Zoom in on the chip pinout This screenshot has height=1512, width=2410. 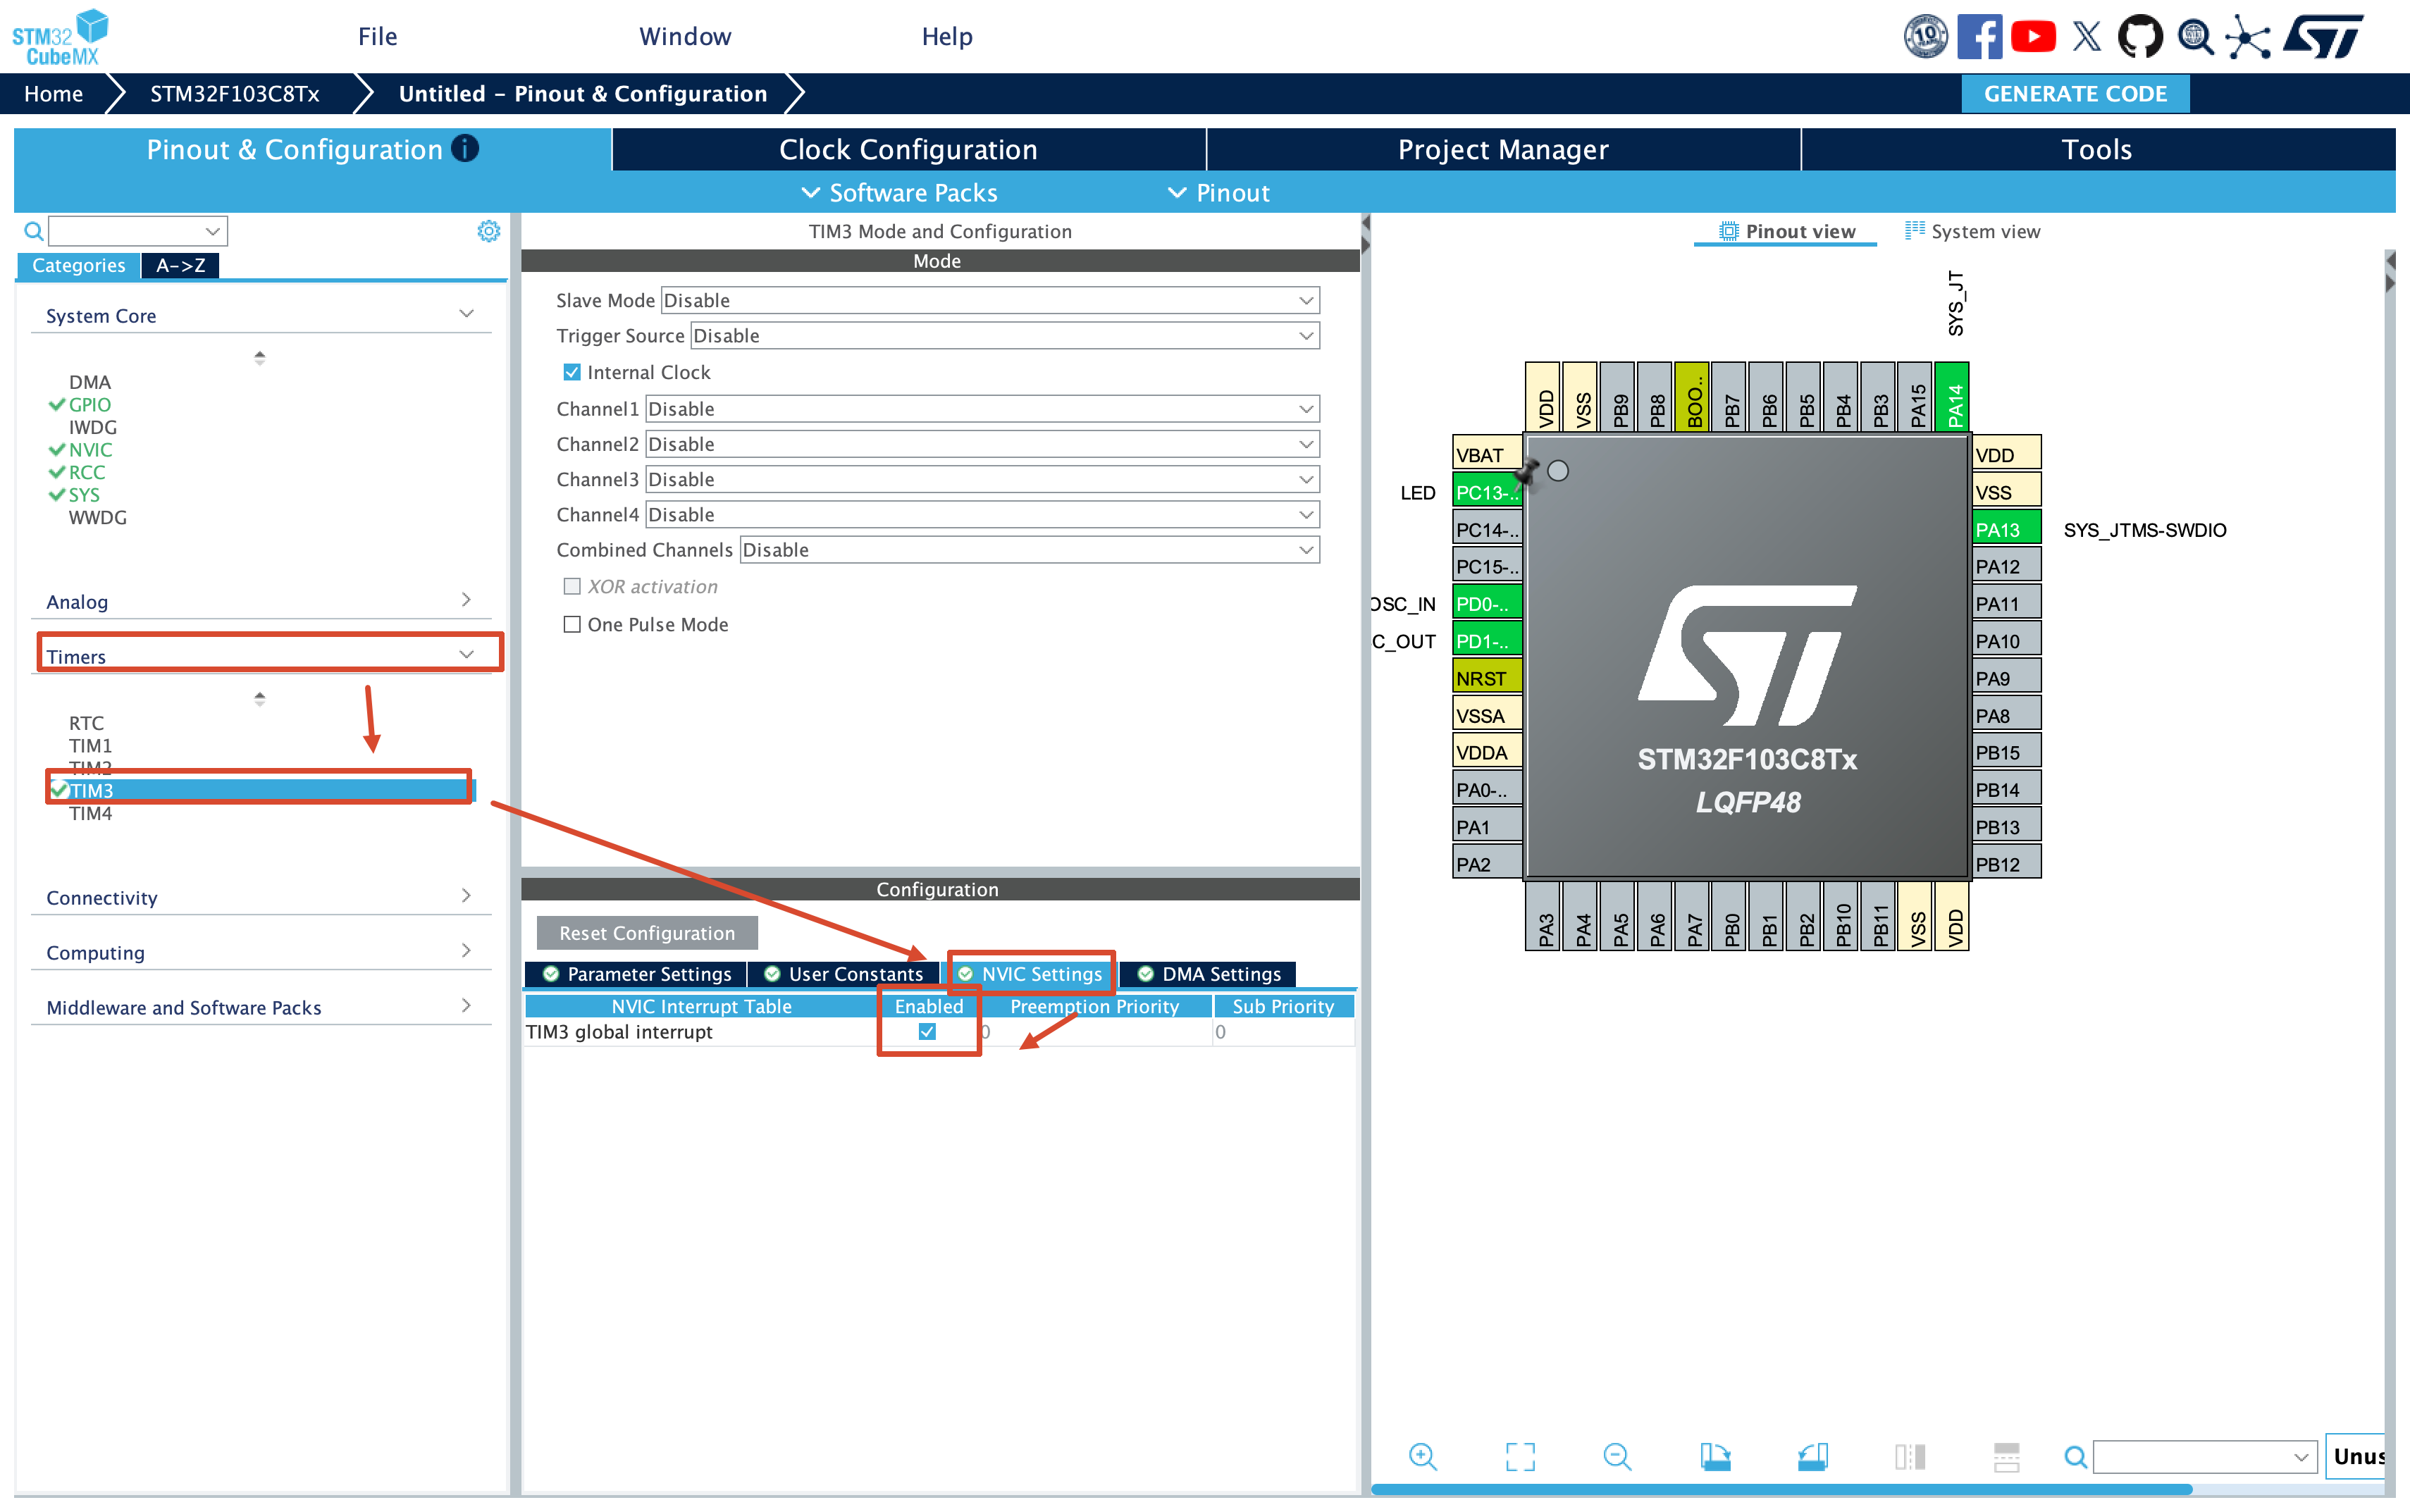1422,1456
